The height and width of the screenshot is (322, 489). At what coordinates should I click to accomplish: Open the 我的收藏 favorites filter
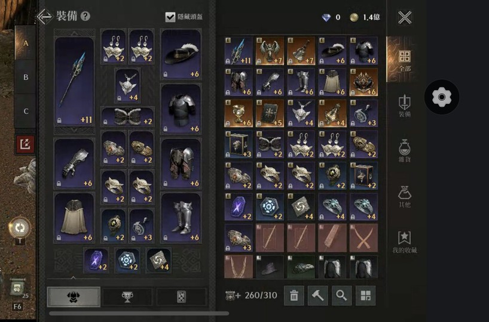[x=405, y=242]
